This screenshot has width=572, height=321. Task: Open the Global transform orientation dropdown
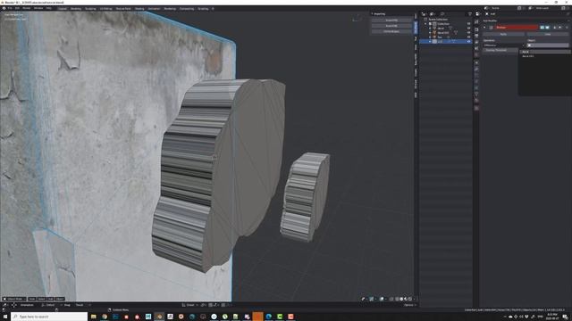click(x=189, y=305)
